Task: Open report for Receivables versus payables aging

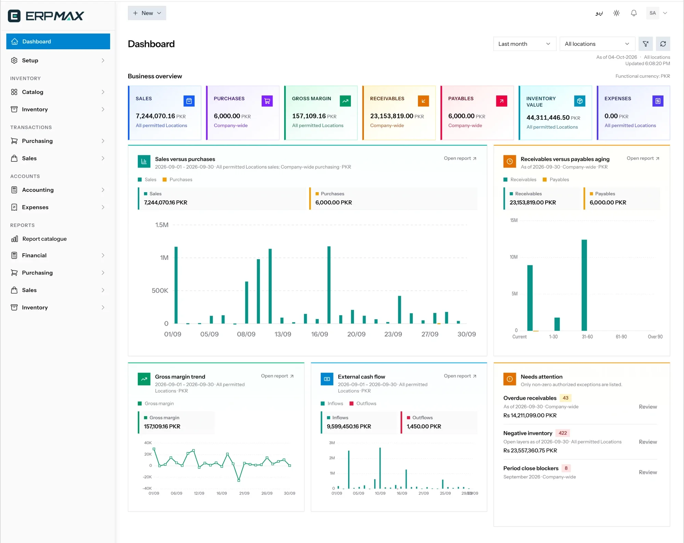Action: [643, 158]
